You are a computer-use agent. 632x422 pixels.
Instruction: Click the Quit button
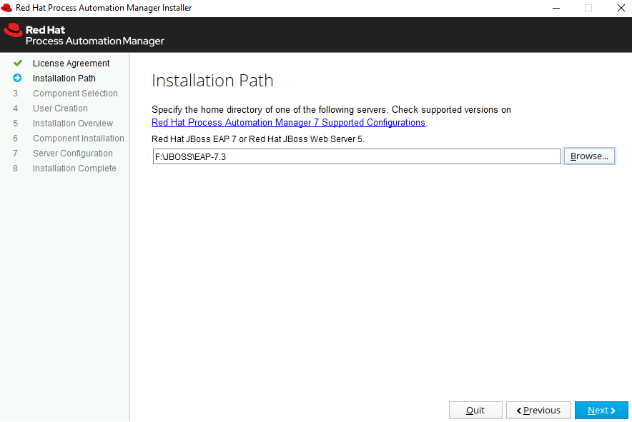[x=475, y=411]
